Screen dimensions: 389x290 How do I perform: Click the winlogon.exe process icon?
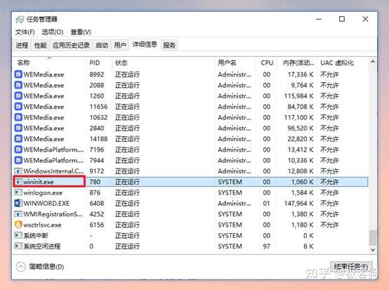point(18,192)
